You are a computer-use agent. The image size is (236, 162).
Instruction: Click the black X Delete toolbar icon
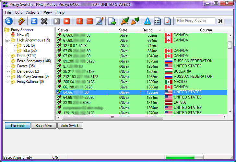(44, 21)
